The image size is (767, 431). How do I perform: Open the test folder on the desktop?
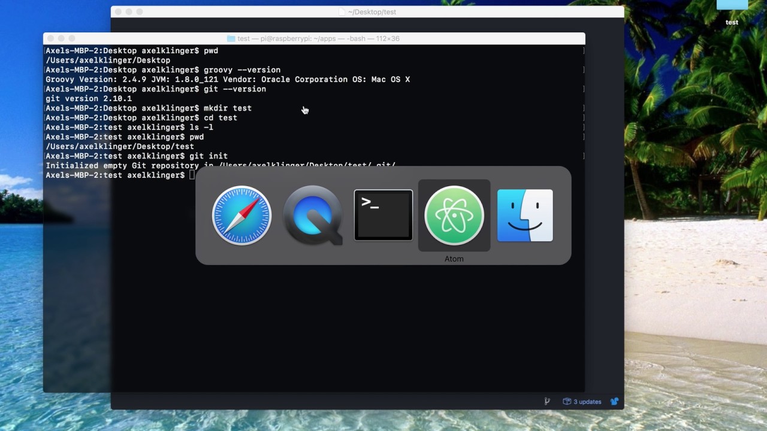pyautogui.click(x=732, y=13)
